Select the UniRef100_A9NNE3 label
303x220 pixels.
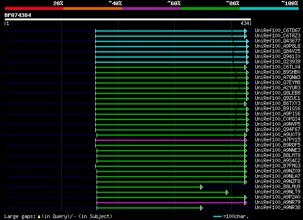tap(277, 150)
